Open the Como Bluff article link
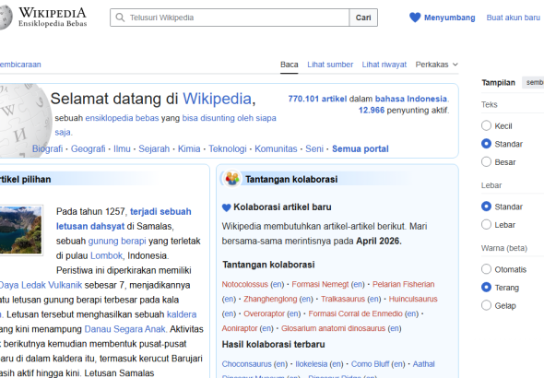The image size is (544, 378). (370, 364)
